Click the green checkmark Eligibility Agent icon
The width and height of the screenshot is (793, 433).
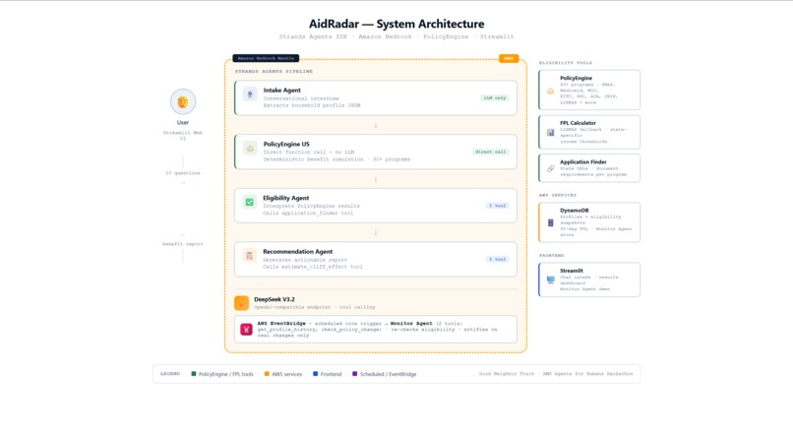249,203
